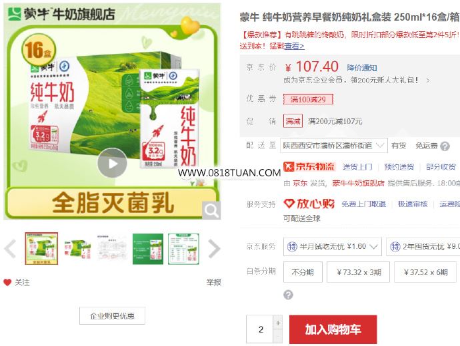Select 不分期 installment option
Image resolution: width=460 pixels, height=346 pixels.
[303, 272]
